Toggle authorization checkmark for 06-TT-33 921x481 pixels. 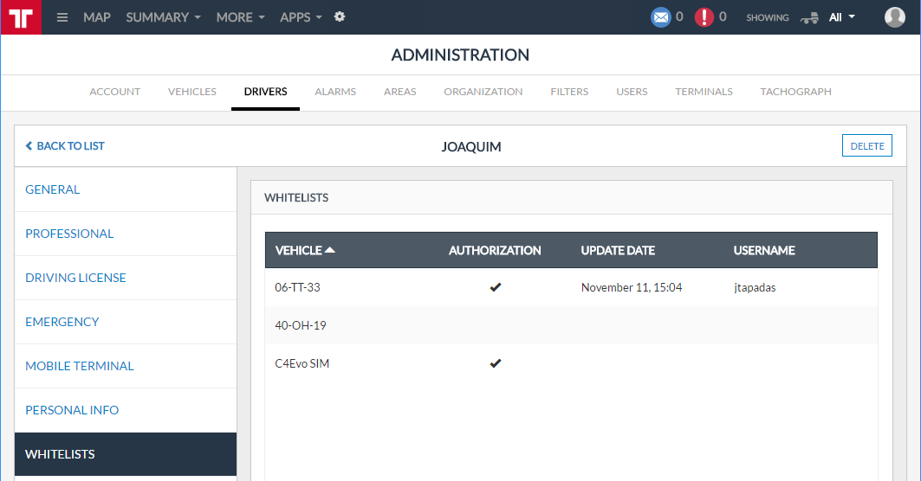click(495, 287)
